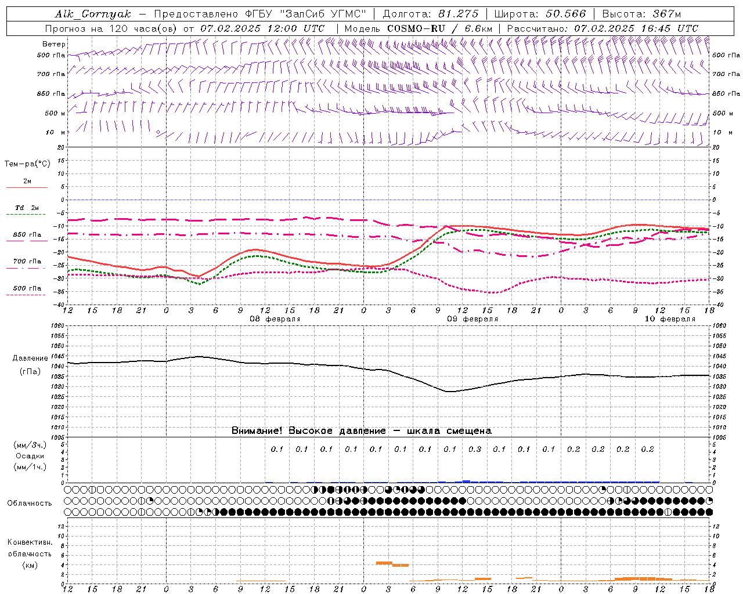Screen dimensions: 743x594
Task: Click the '10 м' wind level label on right
Action: point(723,133)
